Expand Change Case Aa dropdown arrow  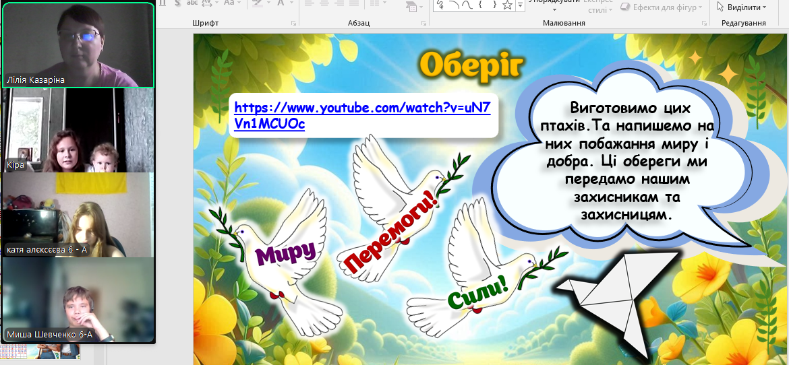[239, 3]
